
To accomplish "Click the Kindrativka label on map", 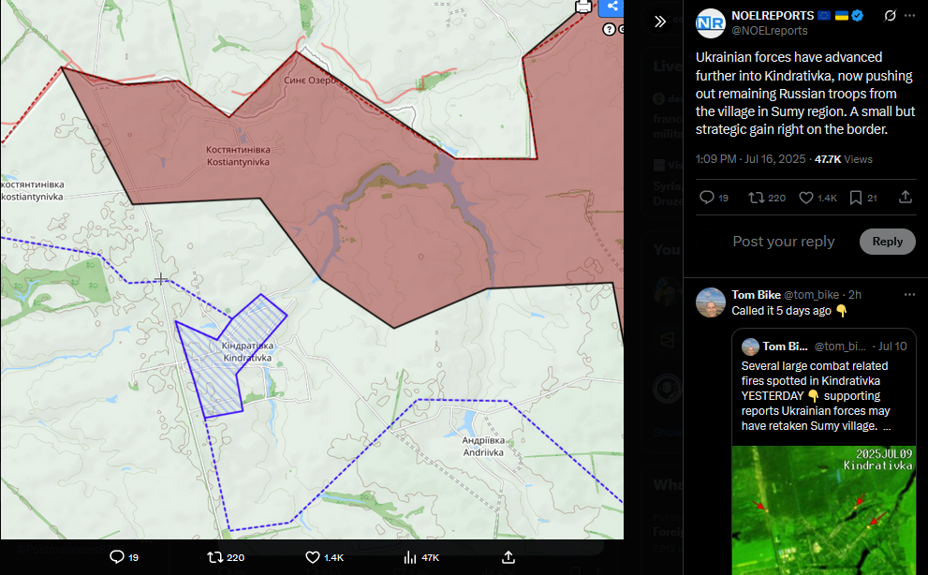I will (247, 352).
